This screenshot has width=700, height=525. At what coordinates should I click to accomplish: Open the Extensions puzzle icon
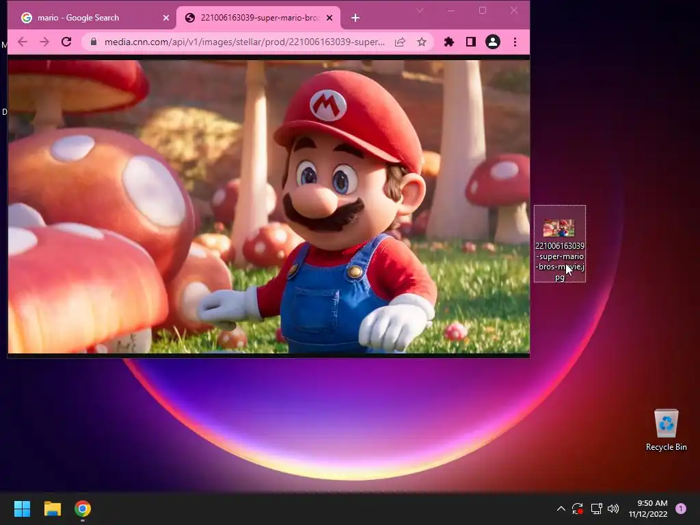pos(448,42)
